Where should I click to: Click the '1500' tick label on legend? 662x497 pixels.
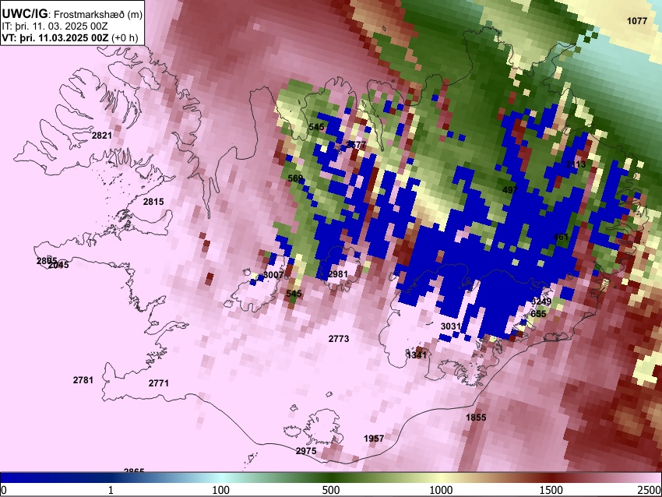[551, 490]
